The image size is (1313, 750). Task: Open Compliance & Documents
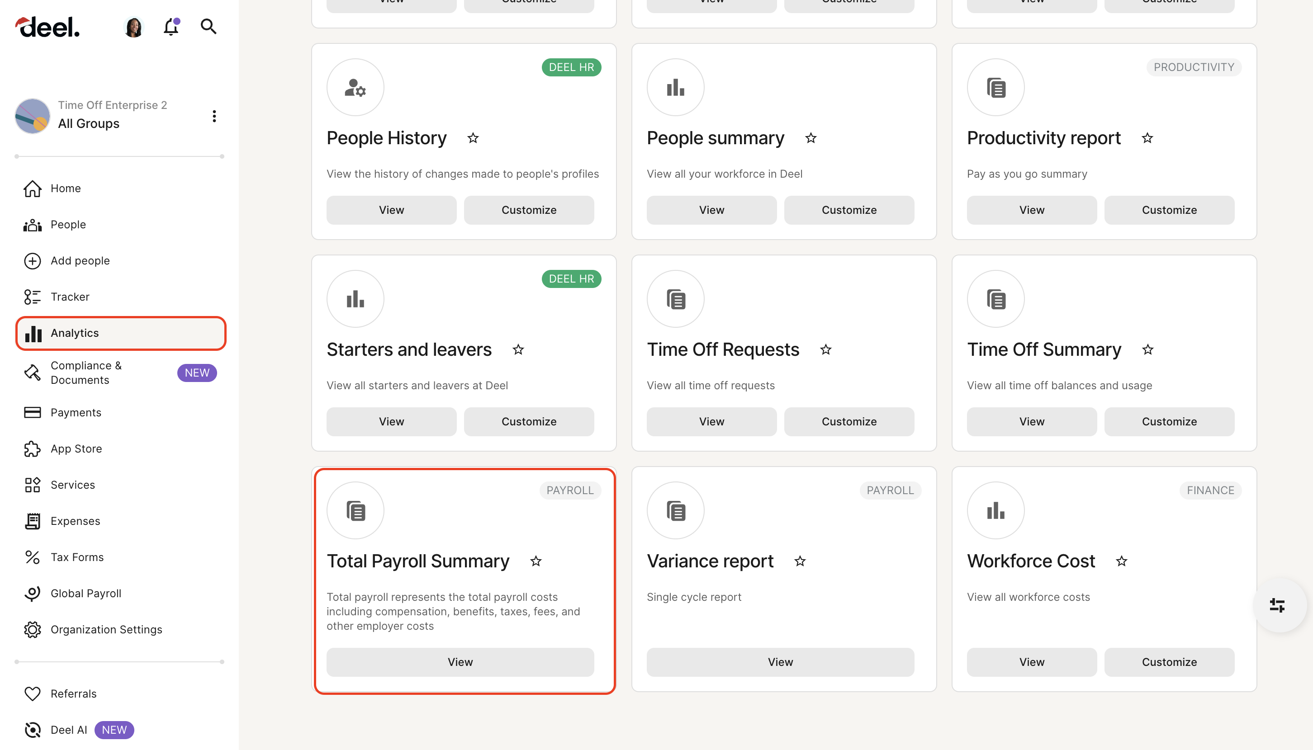(x=85, y=373)
